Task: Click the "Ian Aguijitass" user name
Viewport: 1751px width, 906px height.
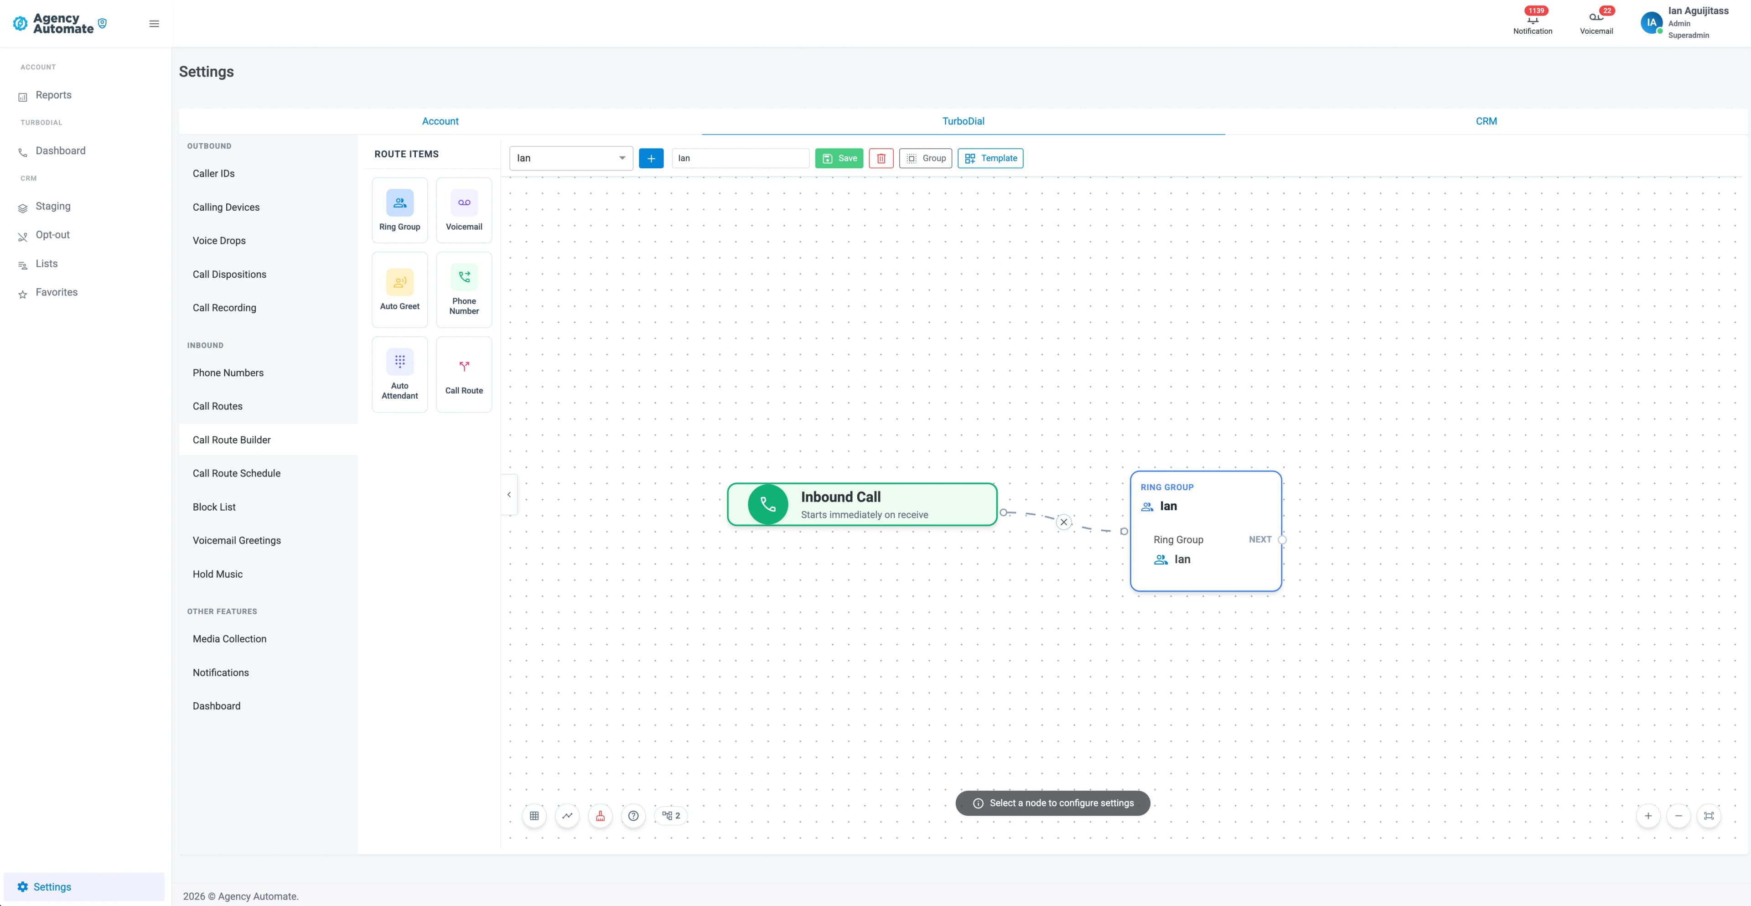Action: coord(1698,11)
